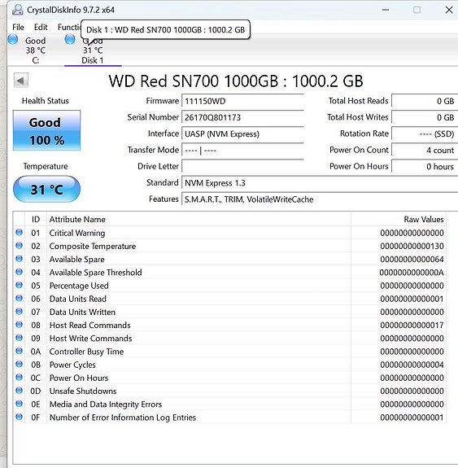Click the status dot for Unsafe Shutdowns
The width and height of the screenshot is (458, 468).
pyautogui.click(x=19, y=391)
